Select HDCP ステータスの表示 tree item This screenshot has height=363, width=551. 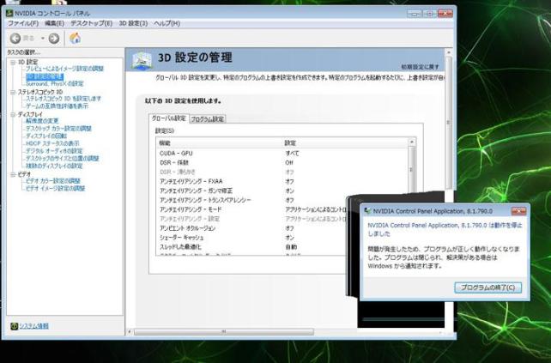click(x=52, y=143)
